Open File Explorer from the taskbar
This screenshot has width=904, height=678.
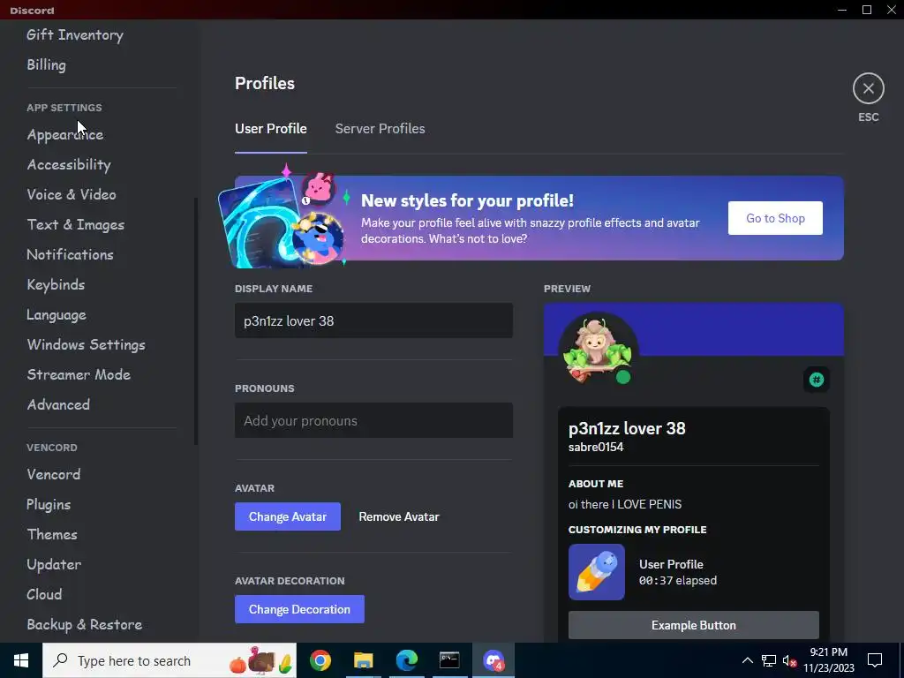click(x=363, y=660)
